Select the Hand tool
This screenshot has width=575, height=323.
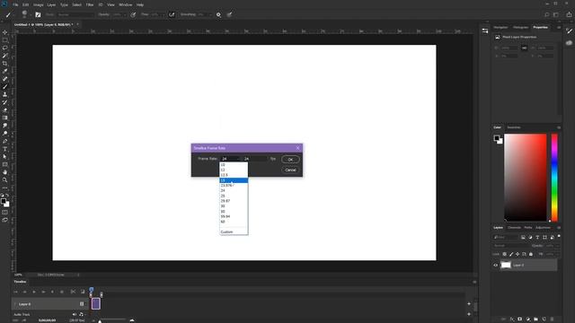(x=5, y=172)
